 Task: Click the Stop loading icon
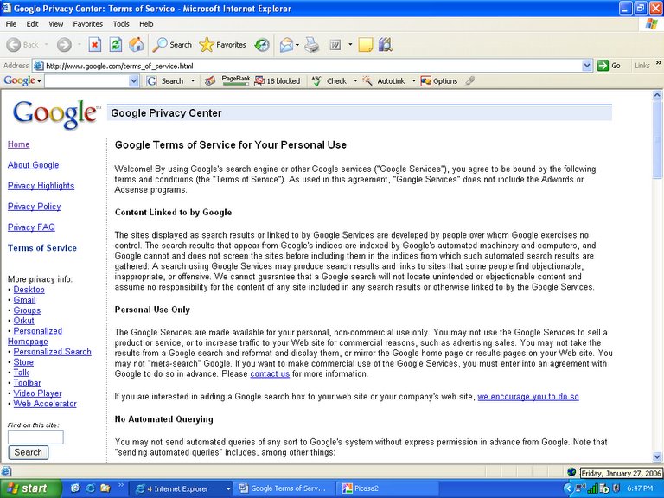(95, 44)
